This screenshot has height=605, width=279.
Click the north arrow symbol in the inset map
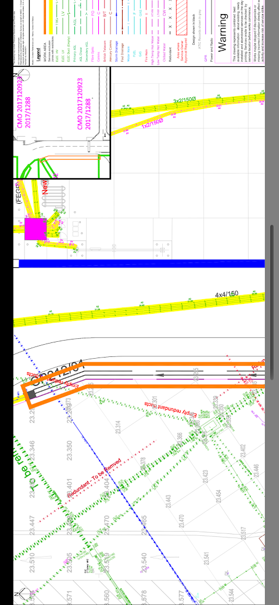coord(22,74)
